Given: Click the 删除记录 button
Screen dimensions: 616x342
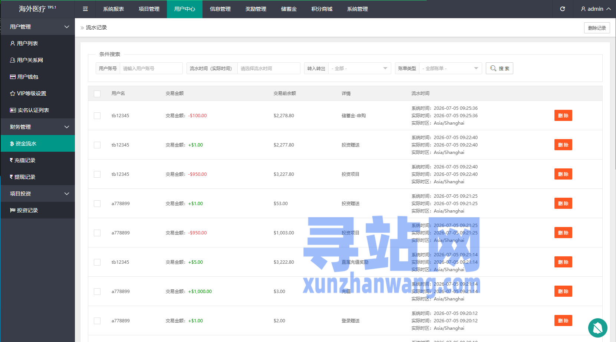Looking at the screenshot, I should [597, 28].
